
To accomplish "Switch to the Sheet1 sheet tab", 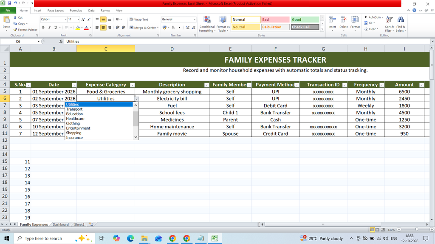I will pyautogui.click(x=79, y=225).
